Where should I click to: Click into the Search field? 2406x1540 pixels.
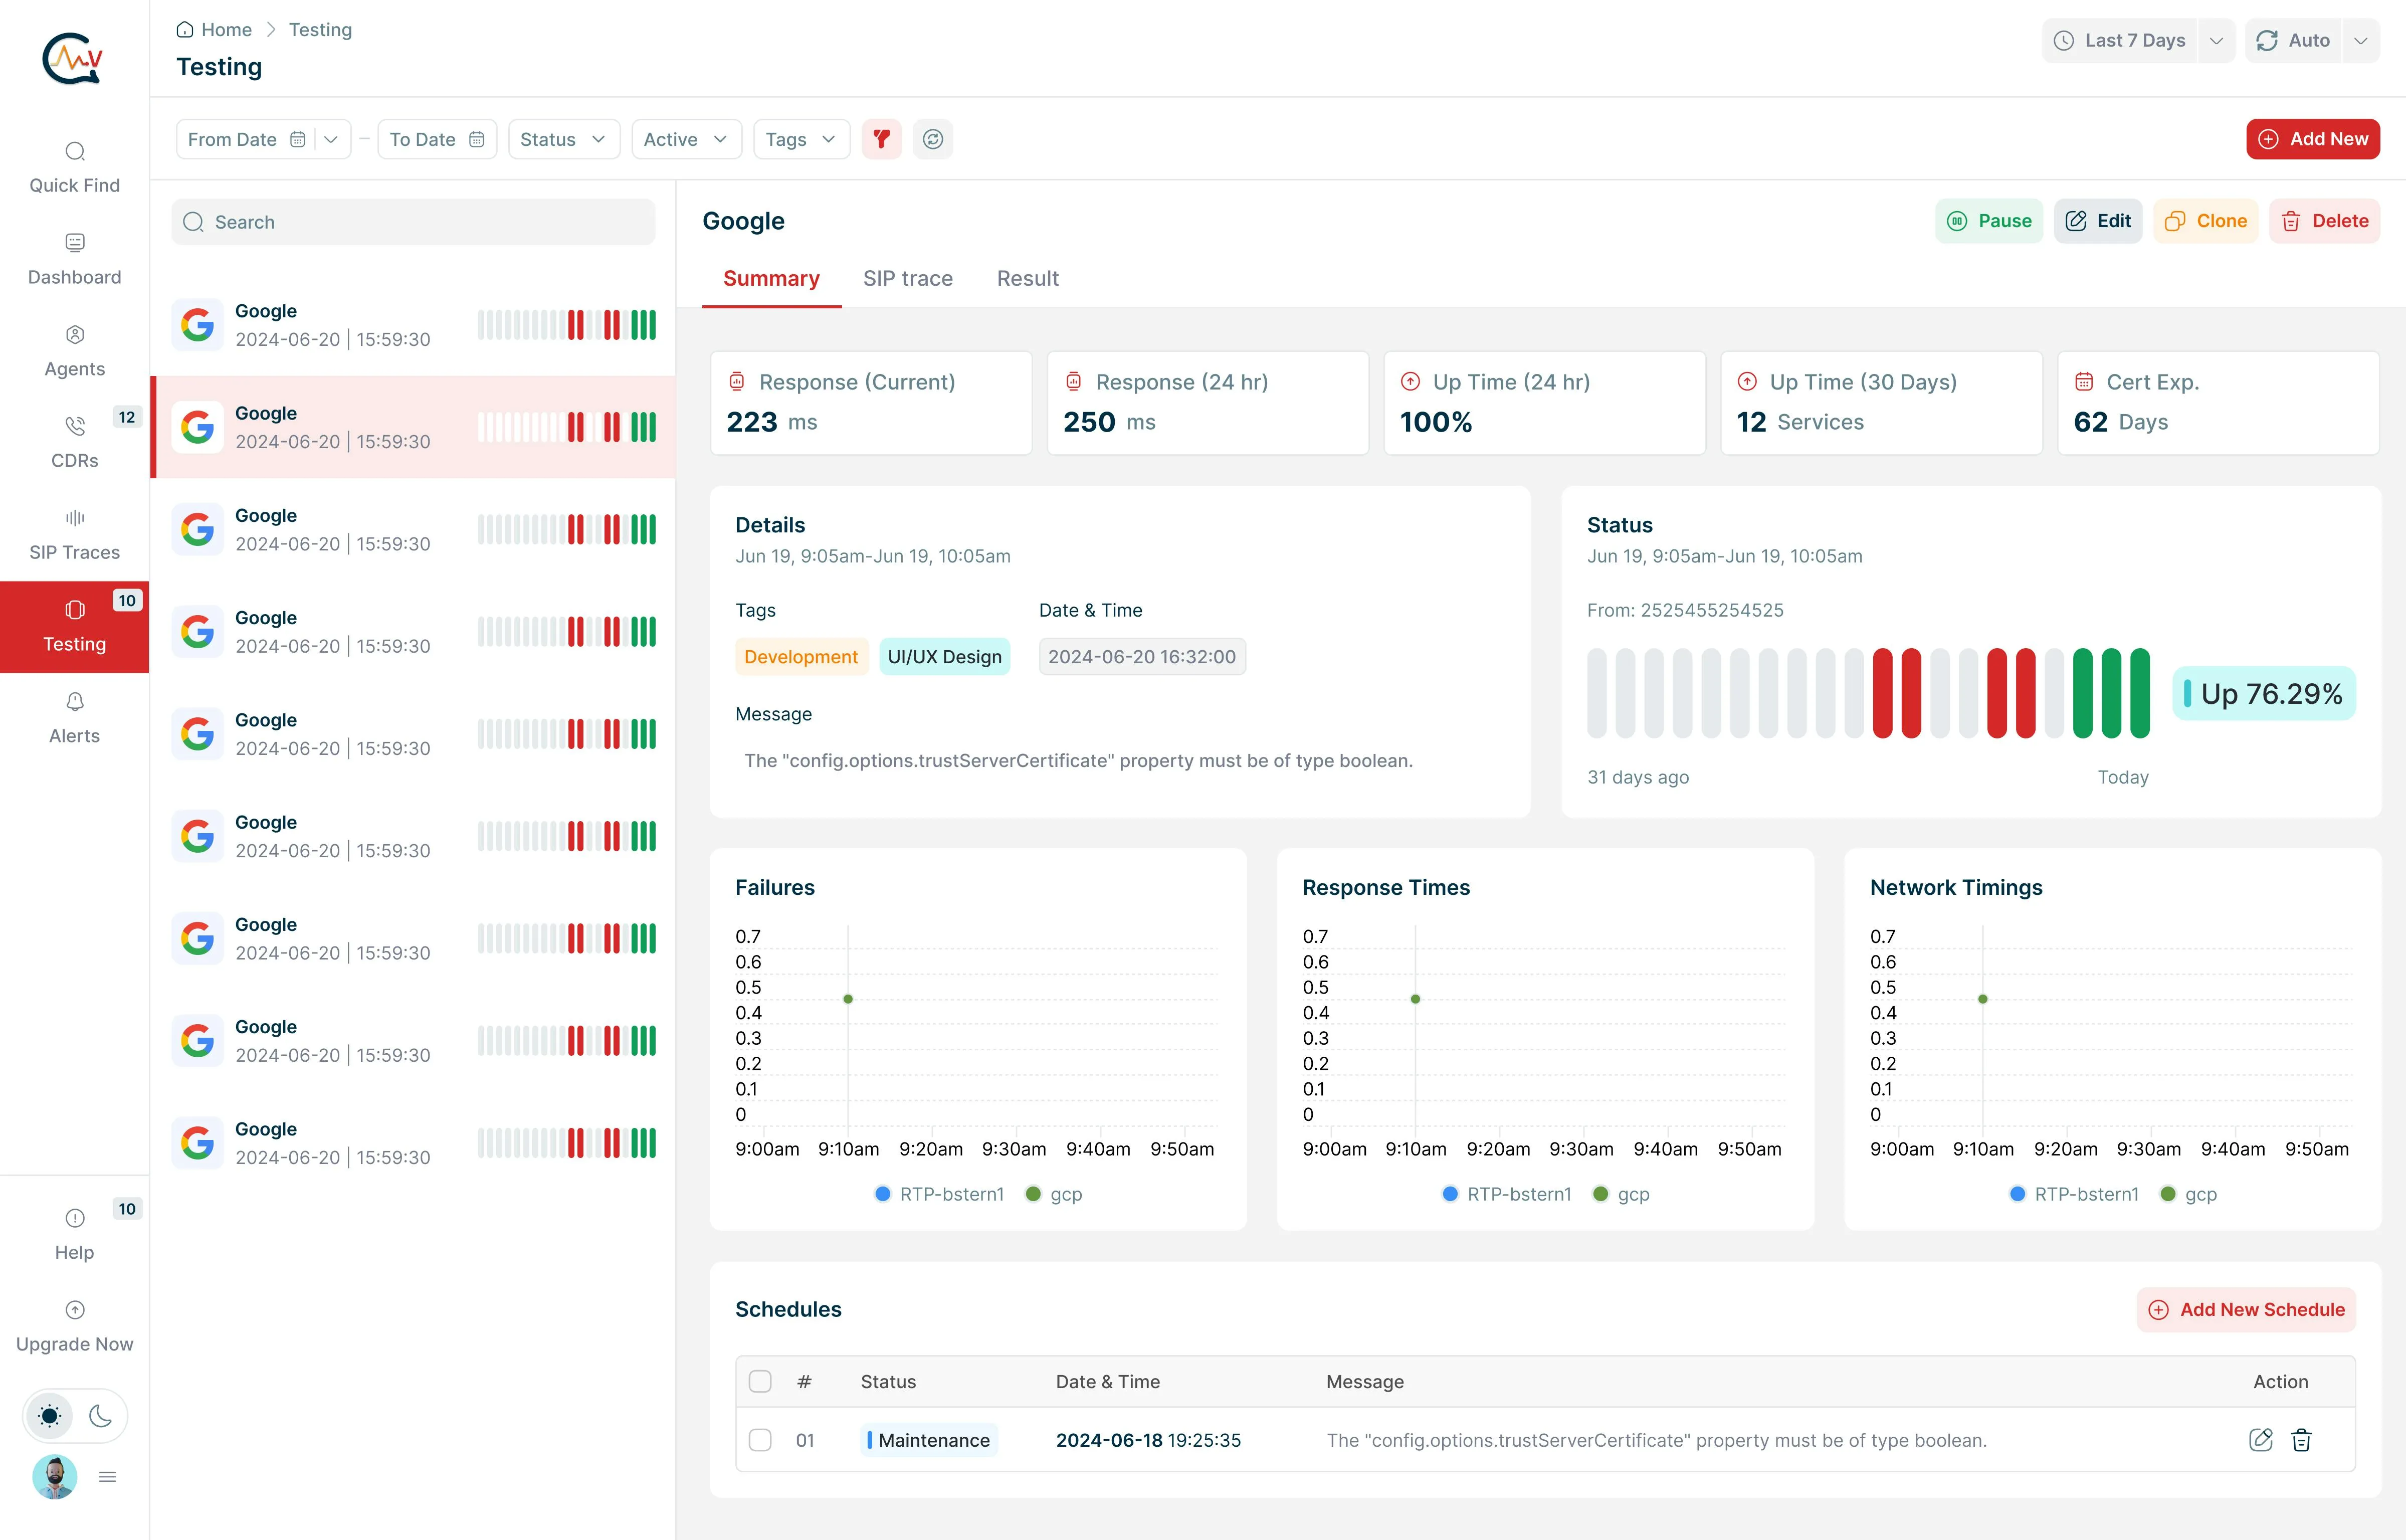[413, 222]
